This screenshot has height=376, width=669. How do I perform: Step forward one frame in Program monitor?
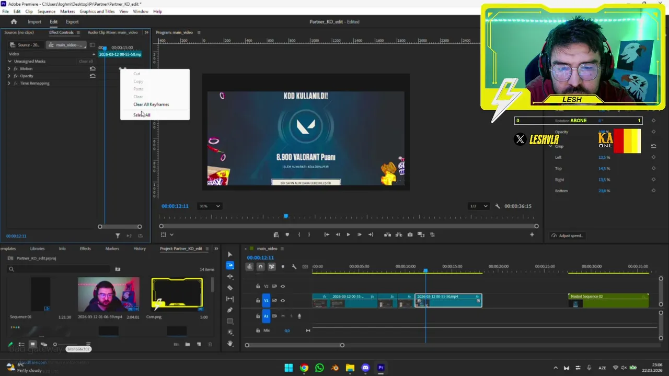click(359, 234)
